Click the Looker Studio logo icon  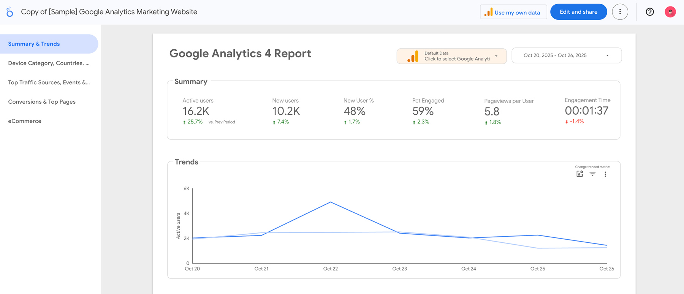10,12
